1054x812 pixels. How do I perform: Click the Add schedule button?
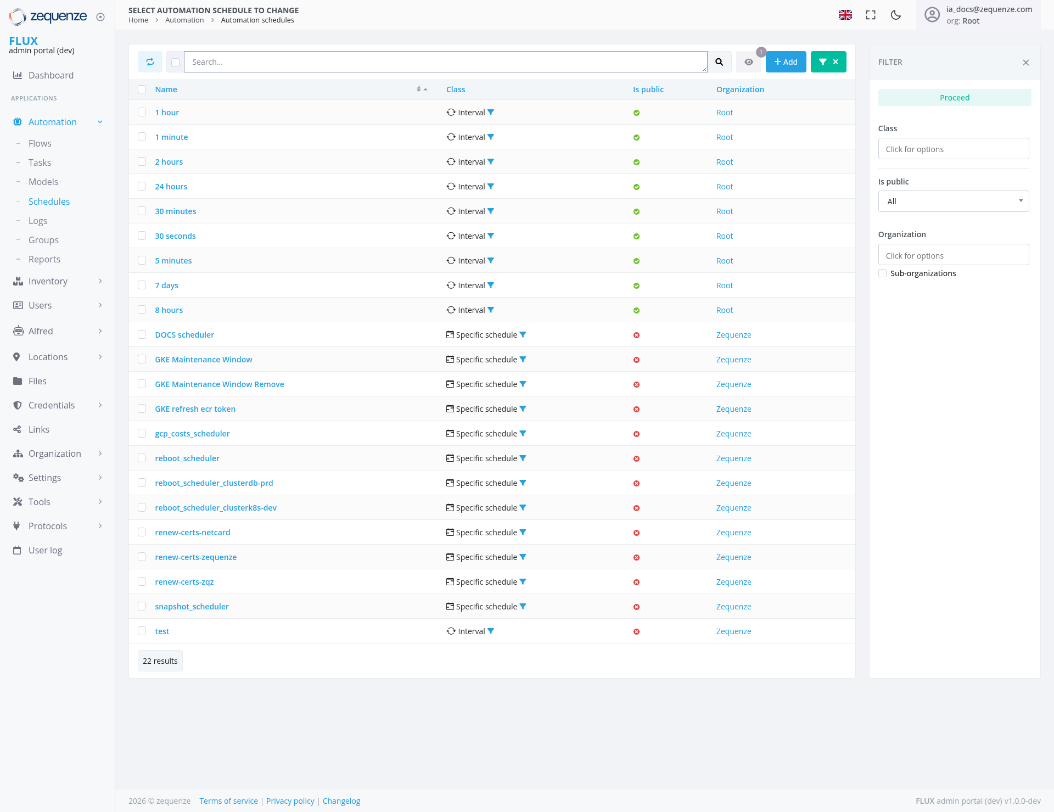[786, 62]
